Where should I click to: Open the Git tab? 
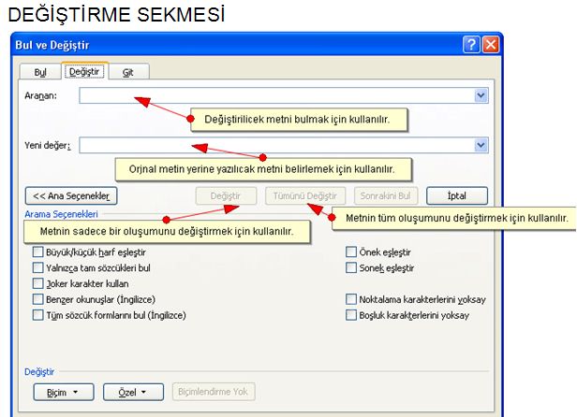pyautogui.click(x=128, y=72)
